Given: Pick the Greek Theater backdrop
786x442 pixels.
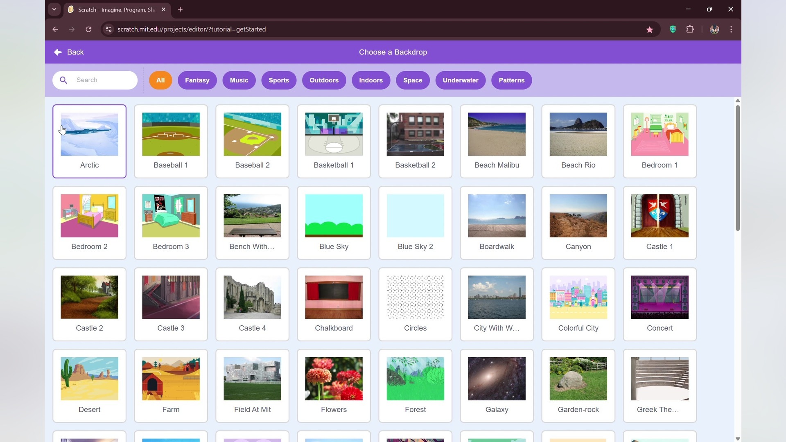Looking at the screenshot, I should [x=660, y=386].
